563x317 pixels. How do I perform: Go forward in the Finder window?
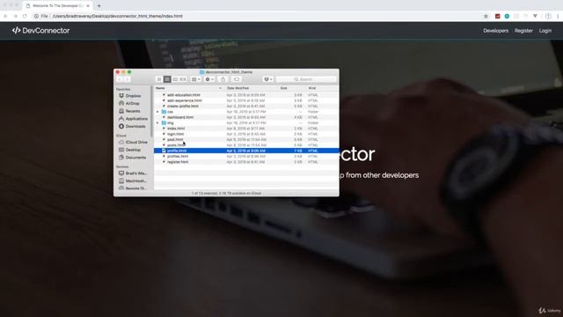click(127, 79)
